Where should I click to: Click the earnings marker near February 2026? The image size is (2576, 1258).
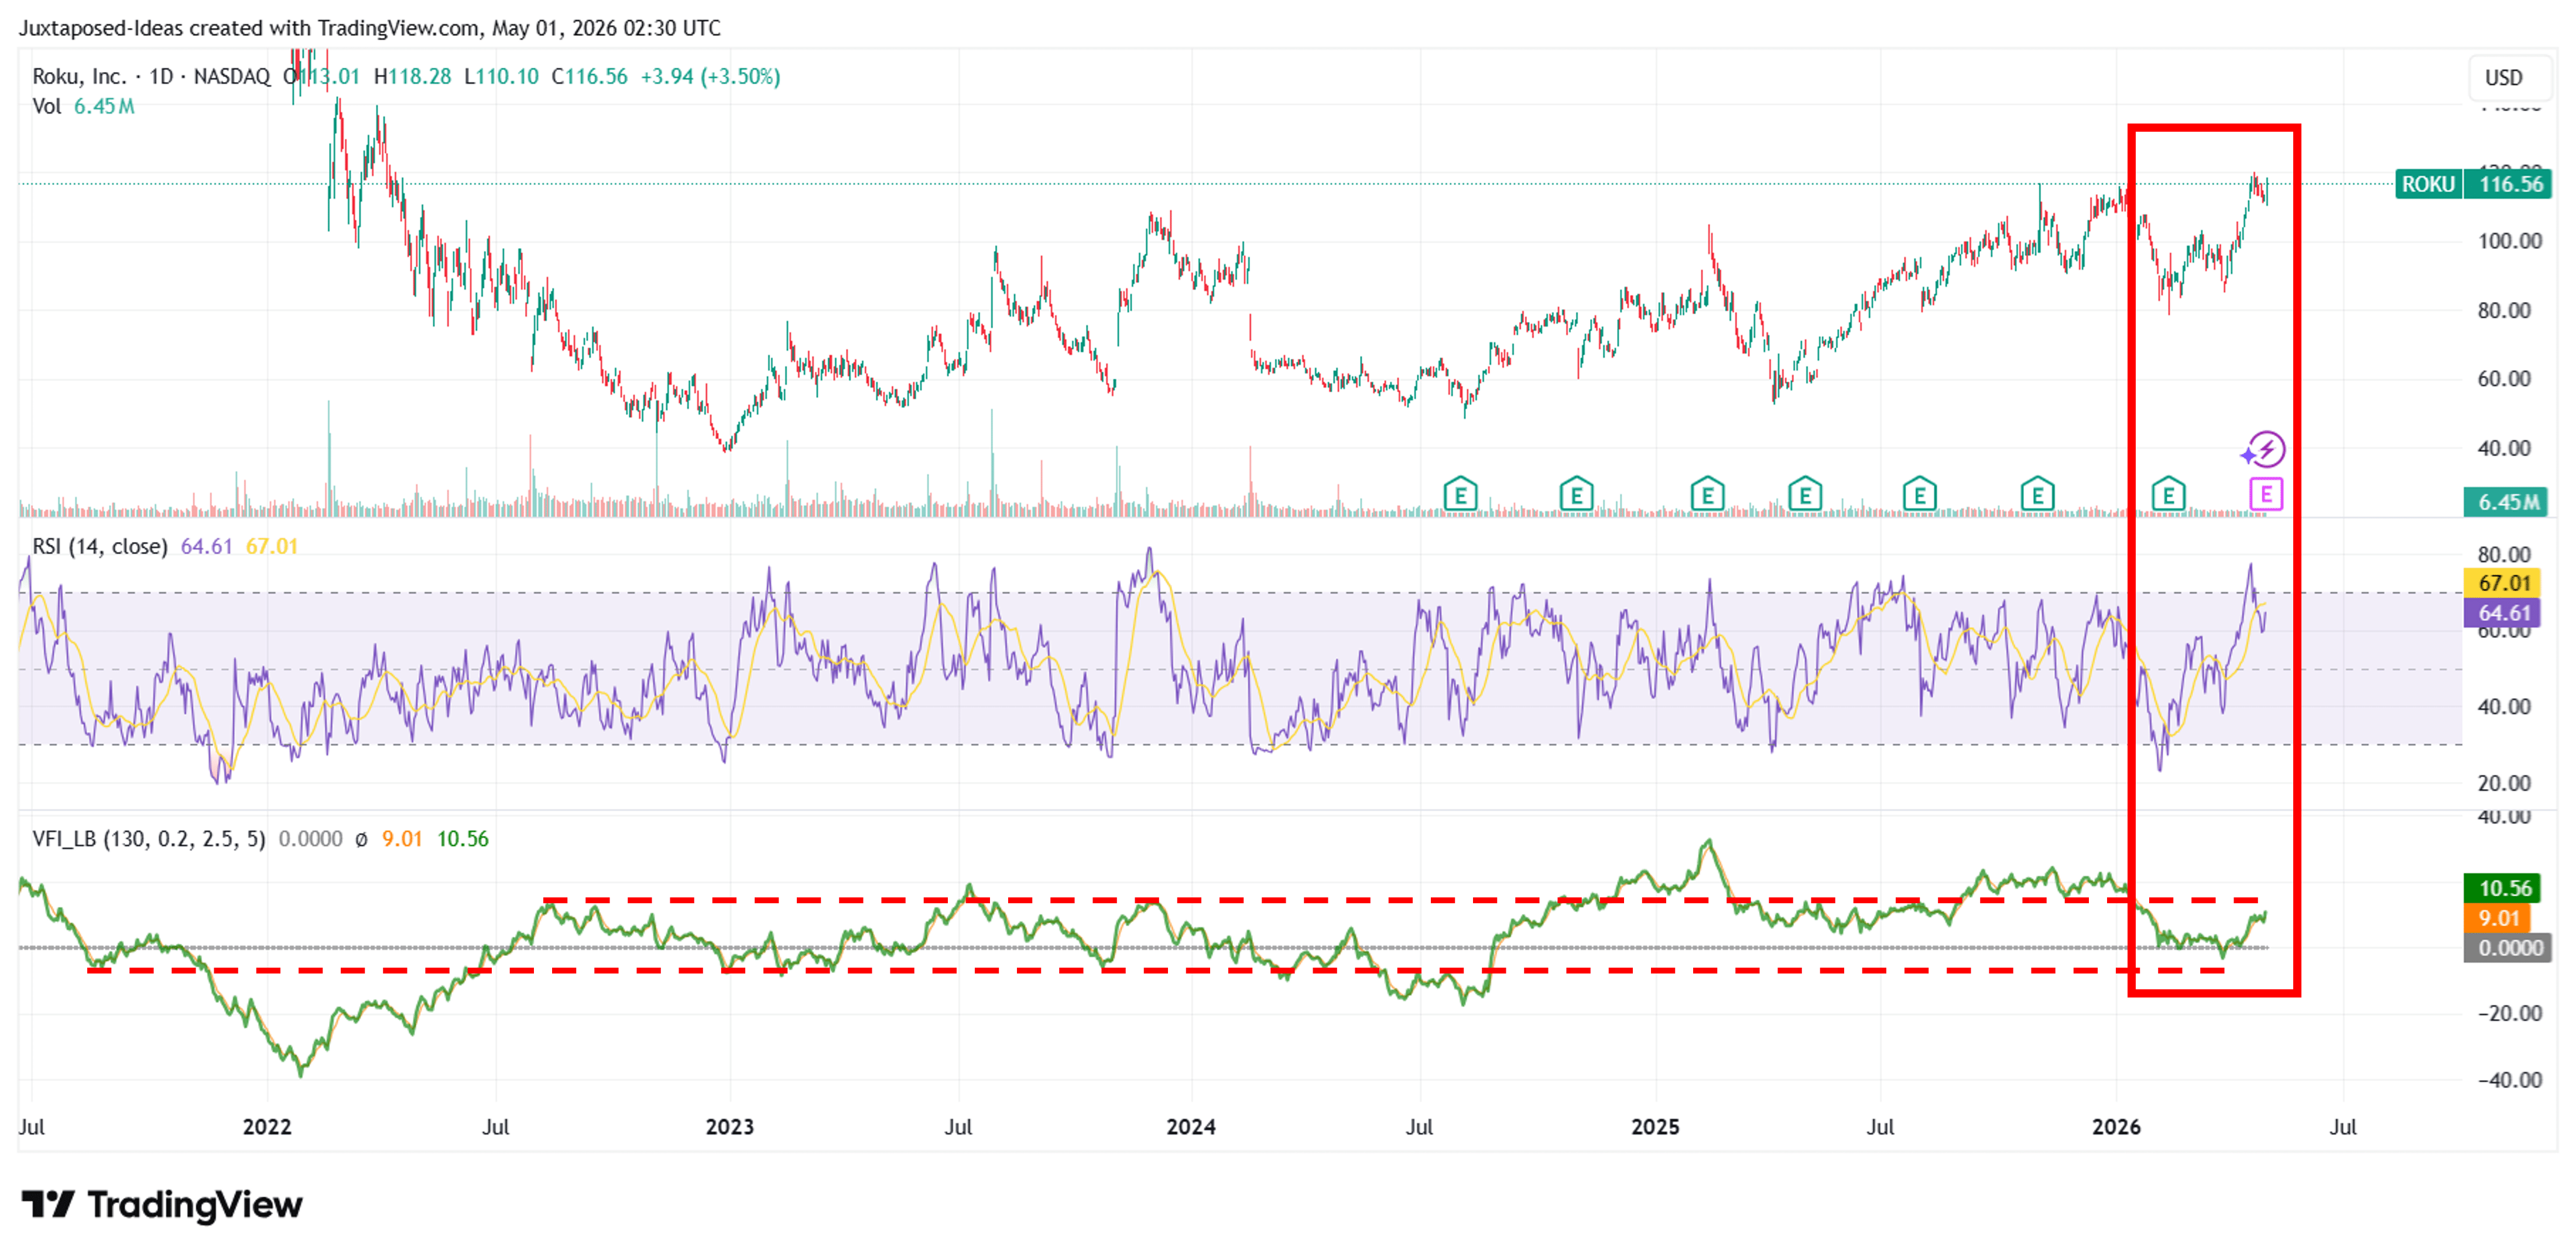pos(2168,494)
